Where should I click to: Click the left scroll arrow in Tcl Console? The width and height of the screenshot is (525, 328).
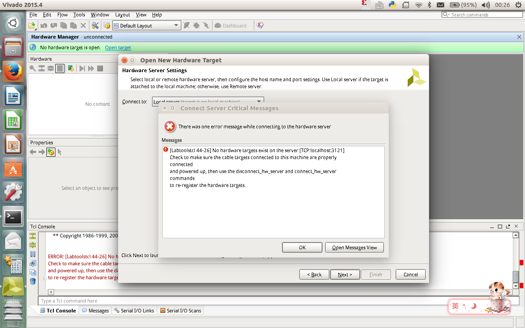click(51, 292)
